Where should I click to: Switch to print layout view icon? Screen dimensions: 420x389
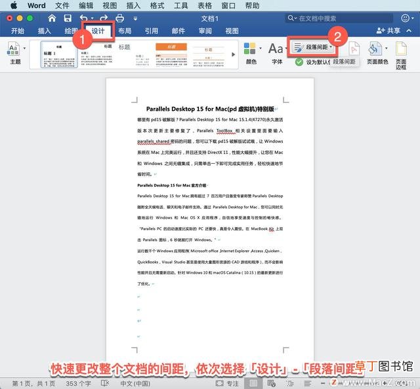pos(253,383)
